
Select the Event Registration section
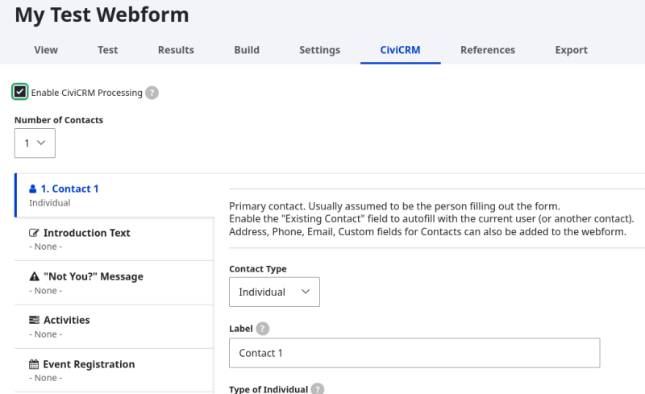(x=114, y=371)
